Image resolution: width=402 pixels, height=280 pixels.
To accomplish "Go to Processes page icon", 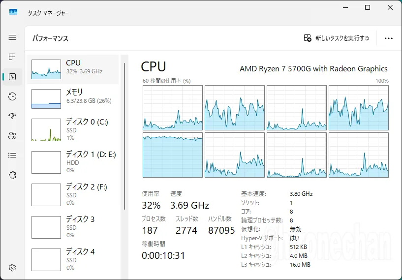I will tap(12, 57).
